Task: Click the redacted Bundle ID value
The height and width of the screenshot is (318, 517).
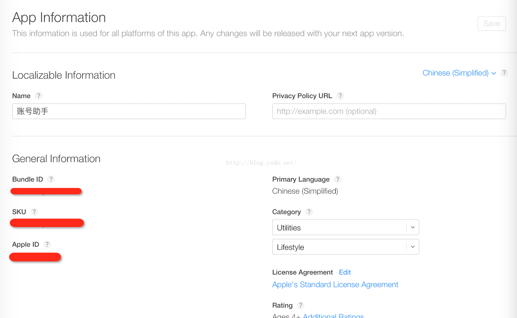Action: [46, 191]
